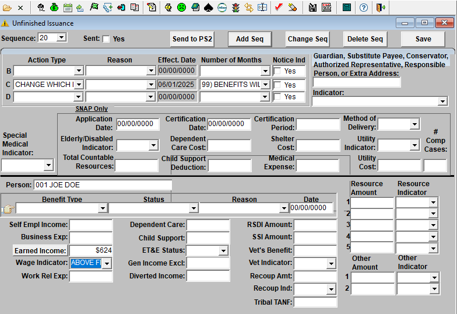Expand the Vet Indicator dropdown
This screenshot has height=314, width=457.
[331, 264]
